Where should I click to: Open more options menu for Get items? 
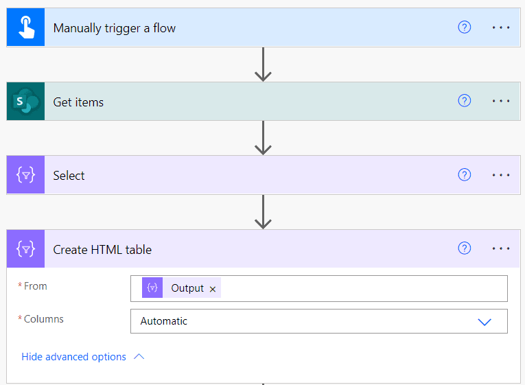tap(501, 101)
